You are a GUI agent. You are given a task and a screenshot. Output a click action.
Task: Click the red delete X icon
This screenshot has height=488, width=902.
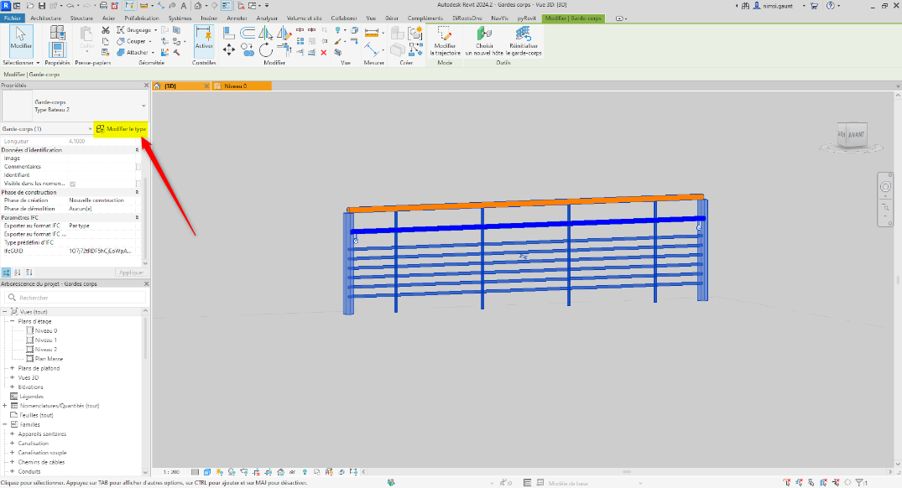coord(324,53)
